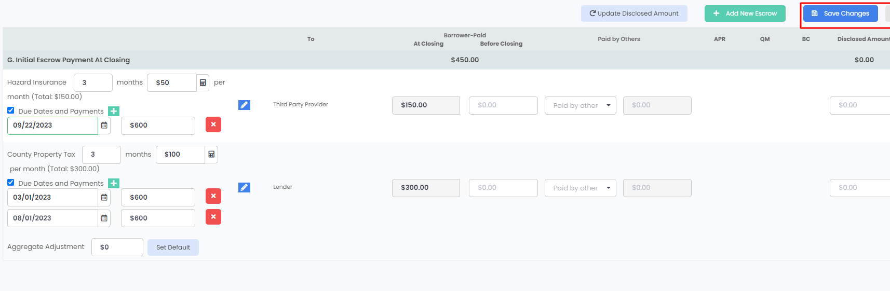Screen dimensions: 890x291
Task: Open Paid by other dropdown for County Property Tax
Action: (580, 188)
